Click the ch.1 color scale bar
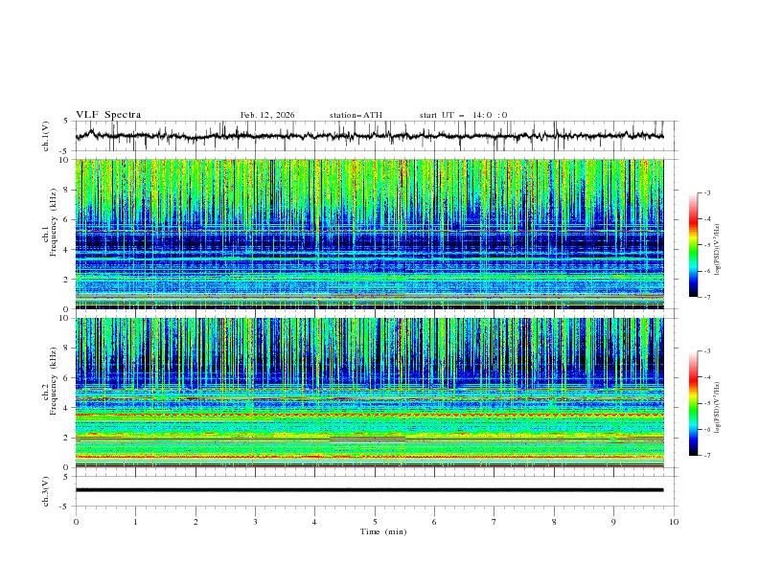 pyautogui.click(x=694, y=245)
